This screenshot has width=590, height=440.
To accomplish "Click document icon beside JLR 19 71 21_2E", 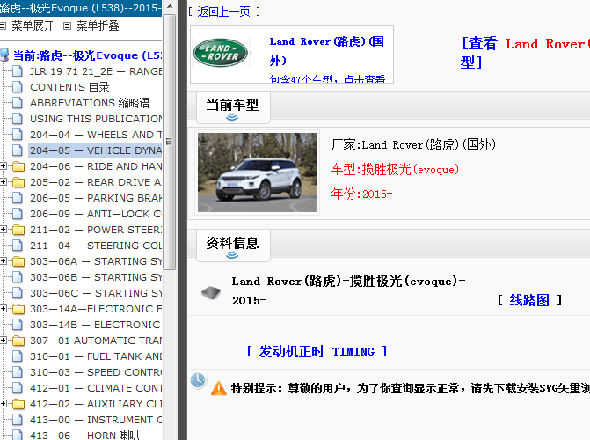I will 17,70.
